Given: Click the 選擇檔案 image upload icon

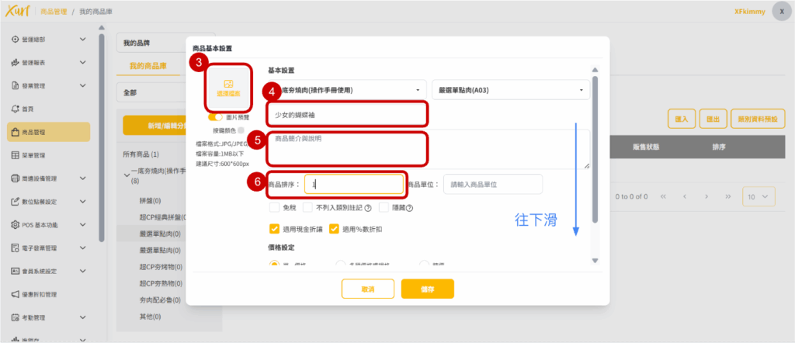Looking at the screenshot, I should 227,84.
